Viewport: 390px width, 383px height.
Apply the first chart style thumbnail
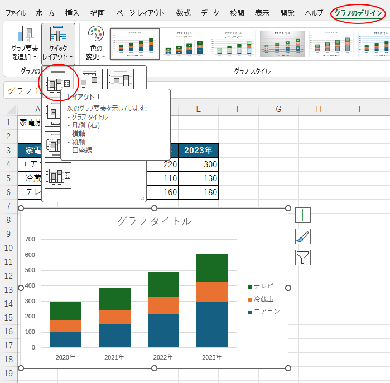135,44
